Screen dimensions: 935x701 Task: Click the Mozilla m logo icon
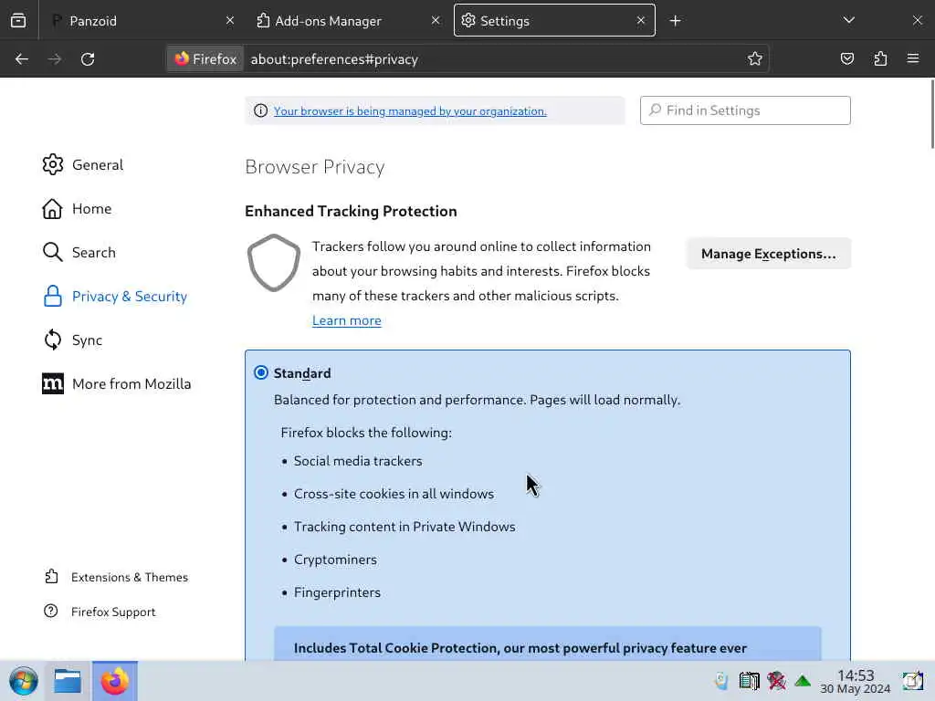(52, 384)
